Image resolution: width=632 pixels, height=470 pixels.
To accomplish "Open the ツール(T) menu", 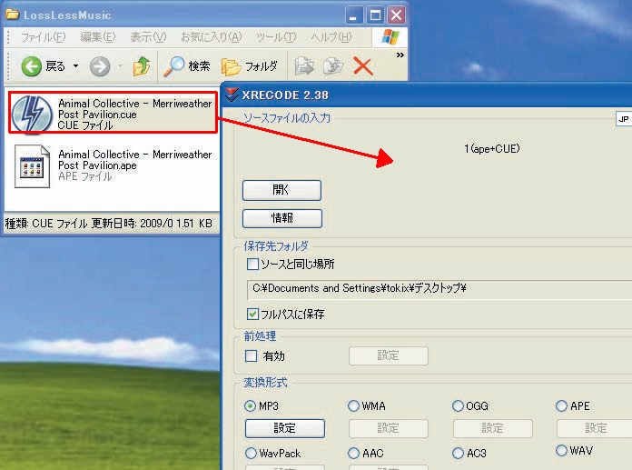I will click(276, 37).
